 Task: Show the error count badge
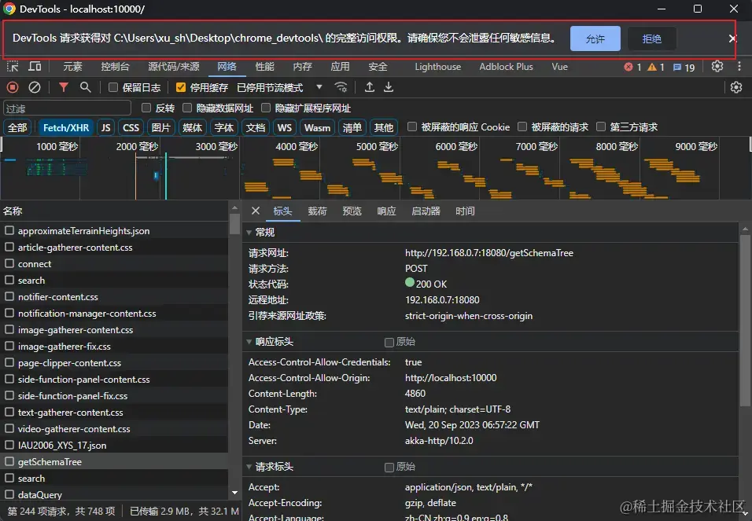coord(632,67)
